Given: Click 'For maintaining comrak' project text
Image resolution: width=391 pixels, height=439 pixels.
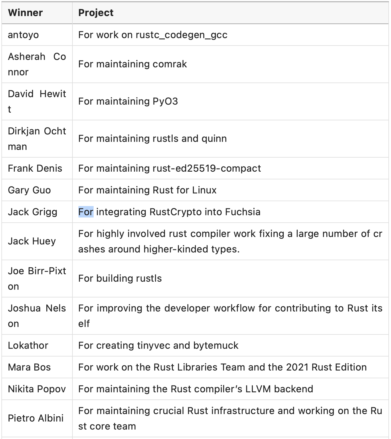Looking at the screenshot, I should pyautogui.click(x=133, y=64).
